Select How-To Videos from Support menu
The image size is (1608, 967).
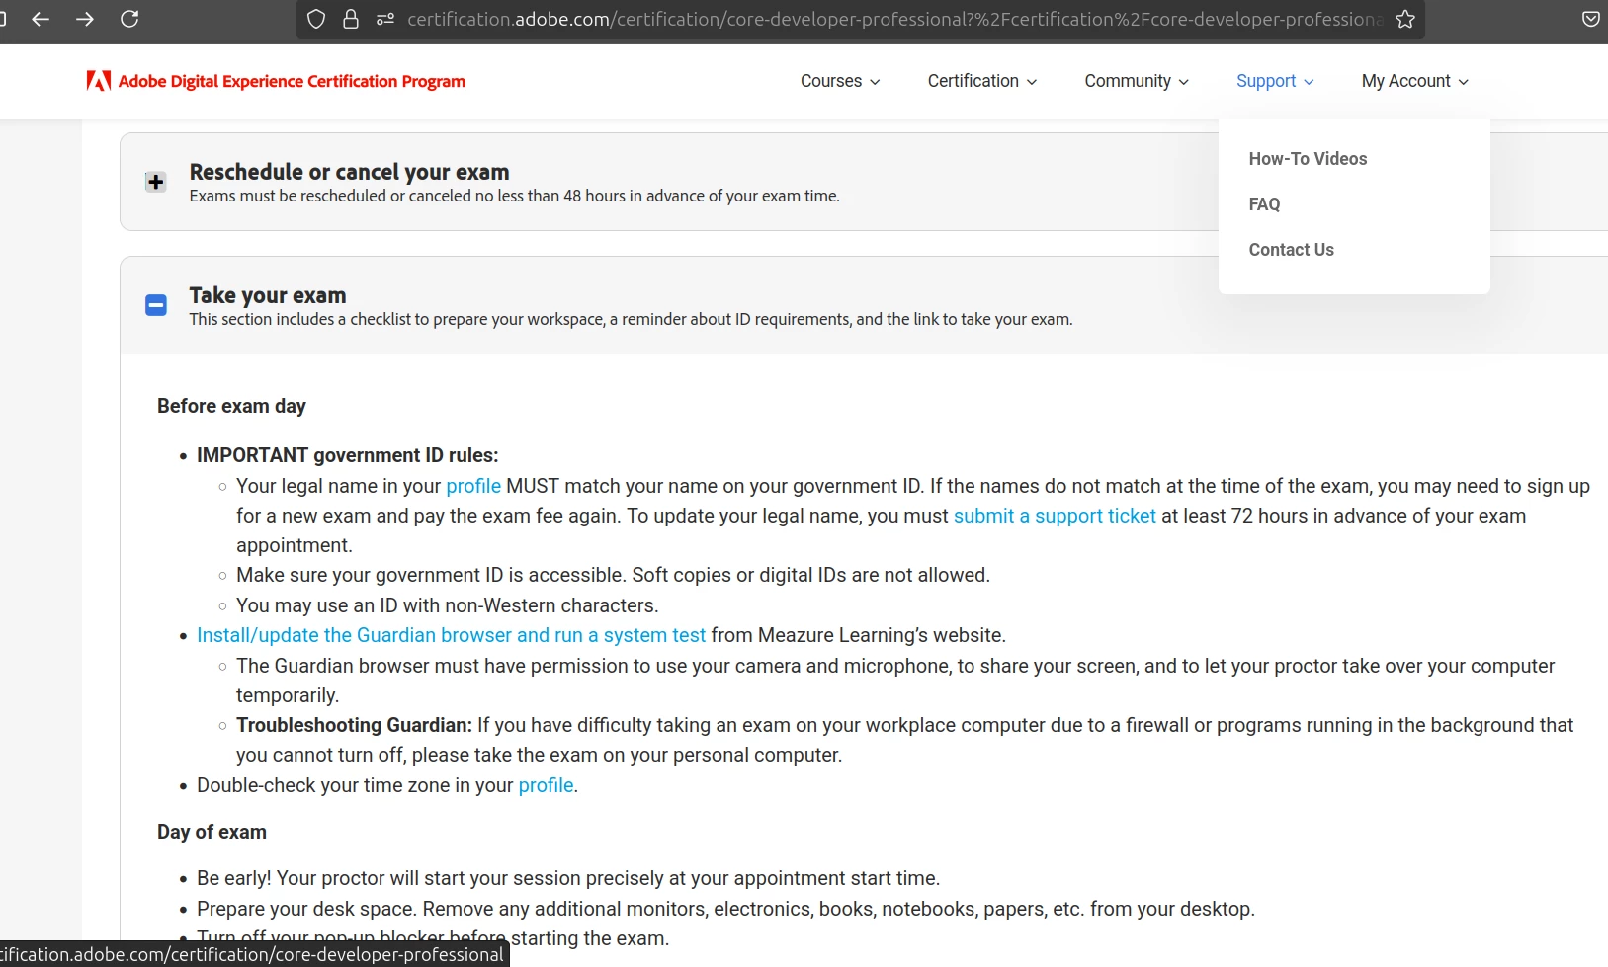1308,159
